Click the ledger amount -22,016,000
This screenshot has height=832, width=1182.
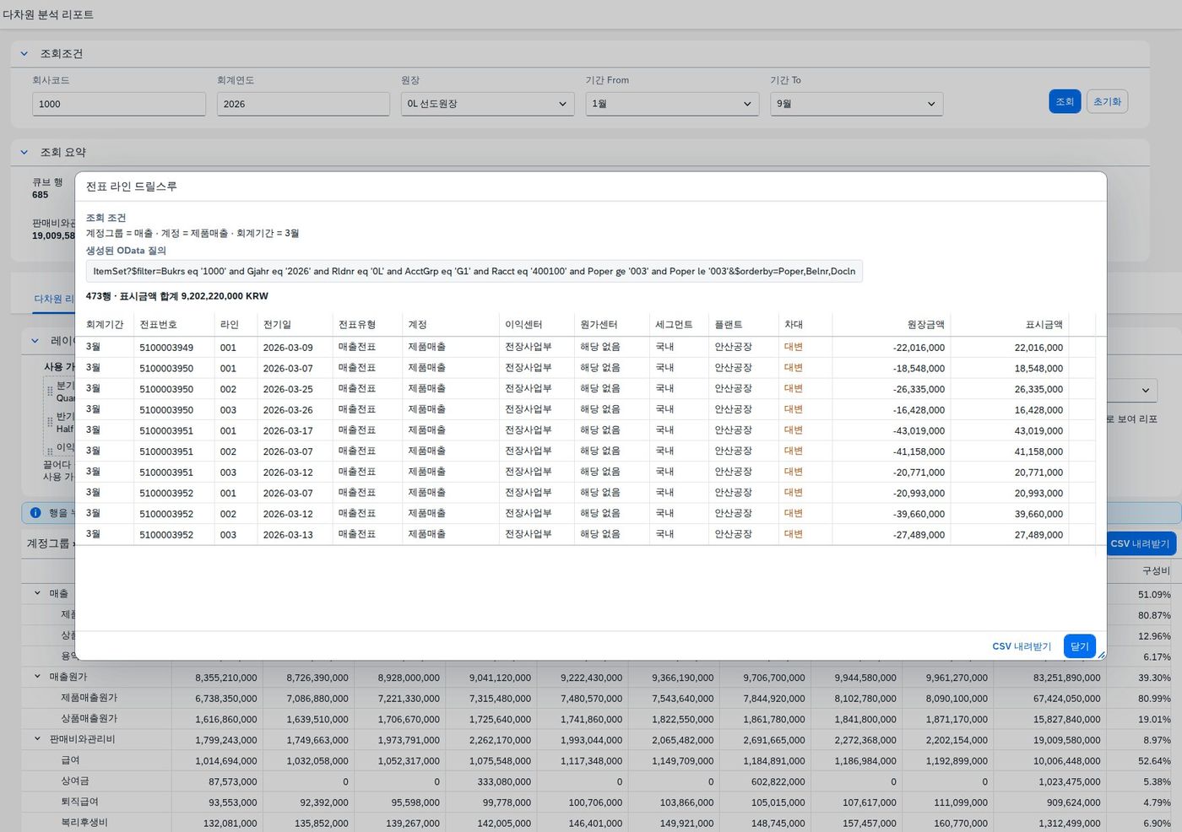click(x=919, y=348)
